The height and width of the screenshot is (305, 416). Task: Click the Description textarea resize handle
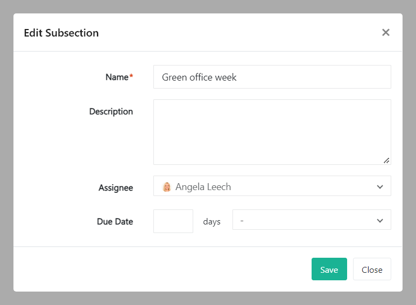386,160
